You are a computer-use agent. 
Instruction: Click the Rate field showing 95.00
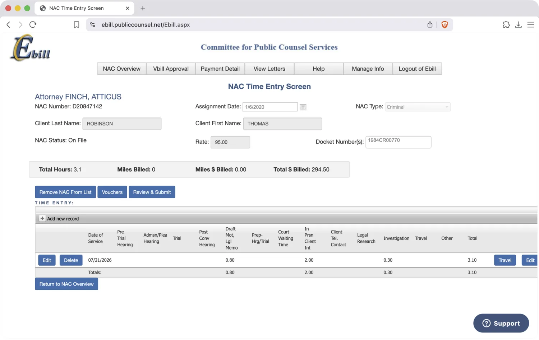pyautogui.click(x=230, y=142)
